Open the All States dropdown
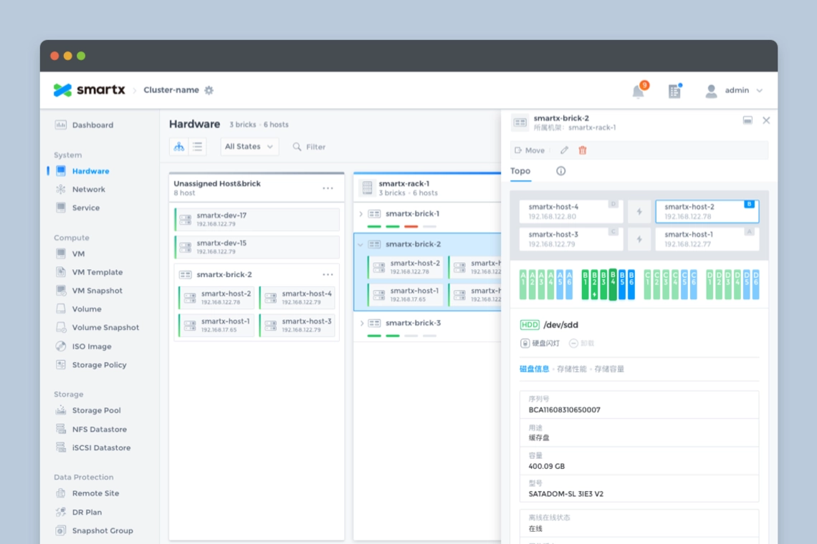 pos(249,147)
